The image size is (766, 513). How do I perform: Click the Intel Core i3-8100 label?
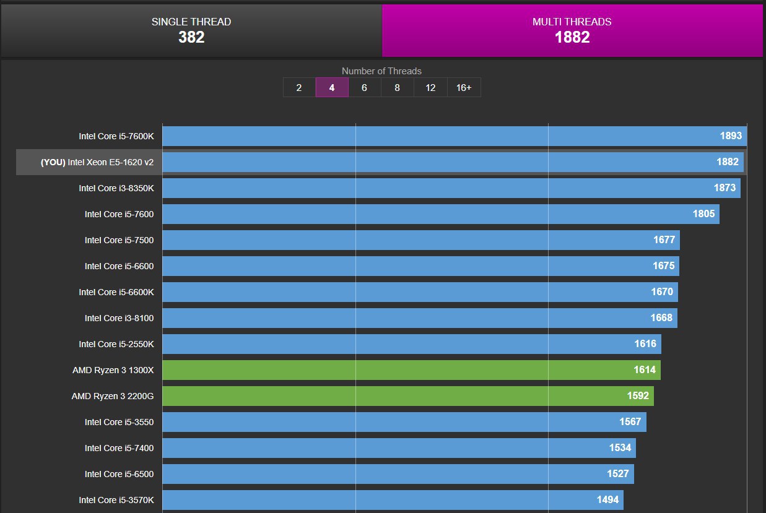pos(119,318)
